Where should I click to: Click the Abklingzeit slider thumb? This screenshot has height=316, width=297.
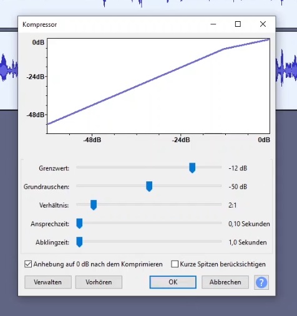(79, 242)
